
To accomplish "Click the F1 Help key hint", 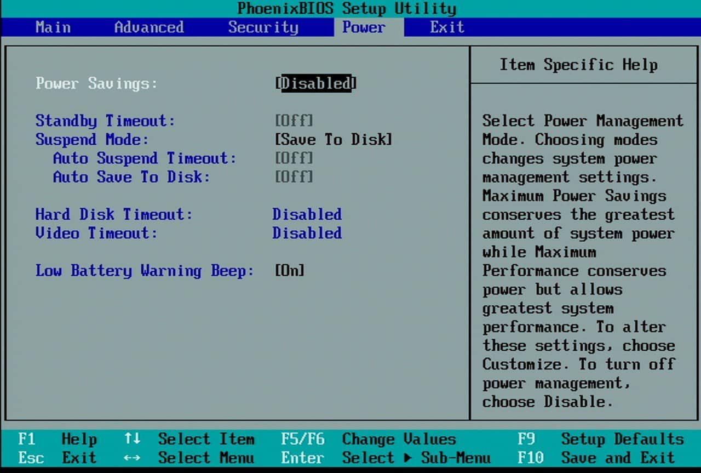I will pos(58,439).
